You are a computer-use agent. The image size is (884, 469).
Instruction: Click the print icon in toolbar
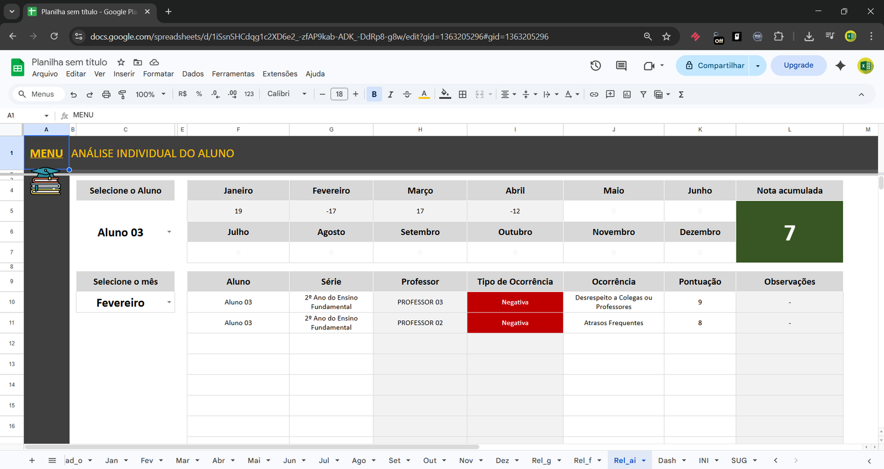(x=106, y=94)
